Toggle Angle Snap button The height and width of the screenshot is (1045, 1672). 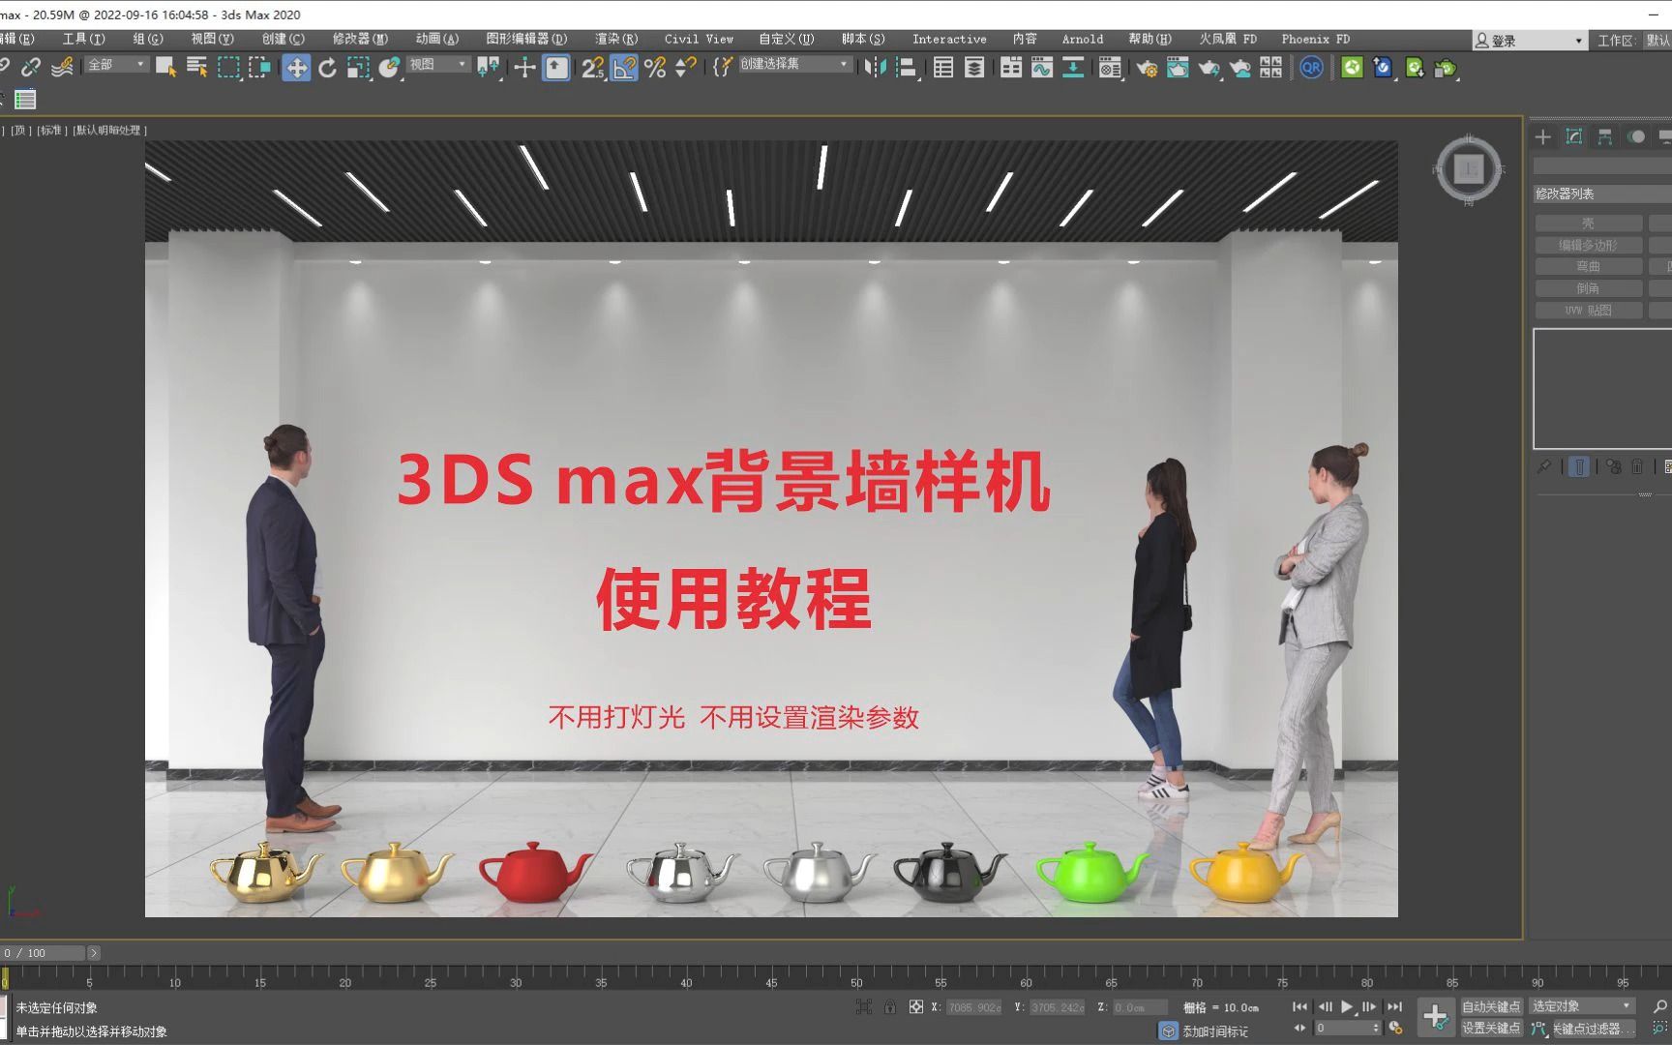pyautogui.click(x=624, y=67)
